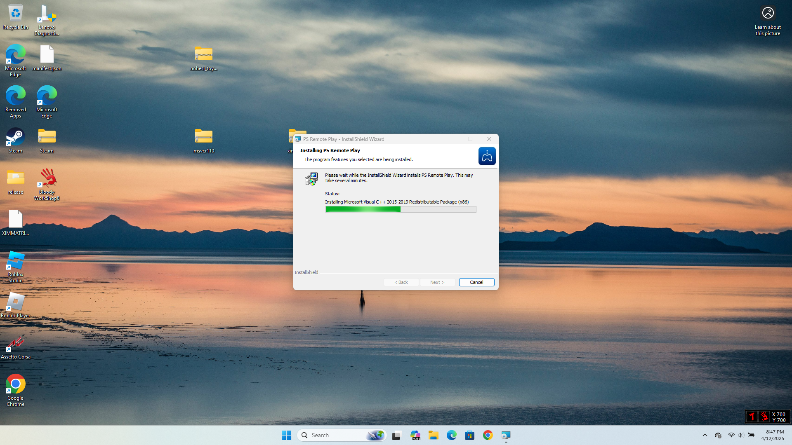Click the computer setup icon in the installer
Screen dimensions: 792x445
312,179
